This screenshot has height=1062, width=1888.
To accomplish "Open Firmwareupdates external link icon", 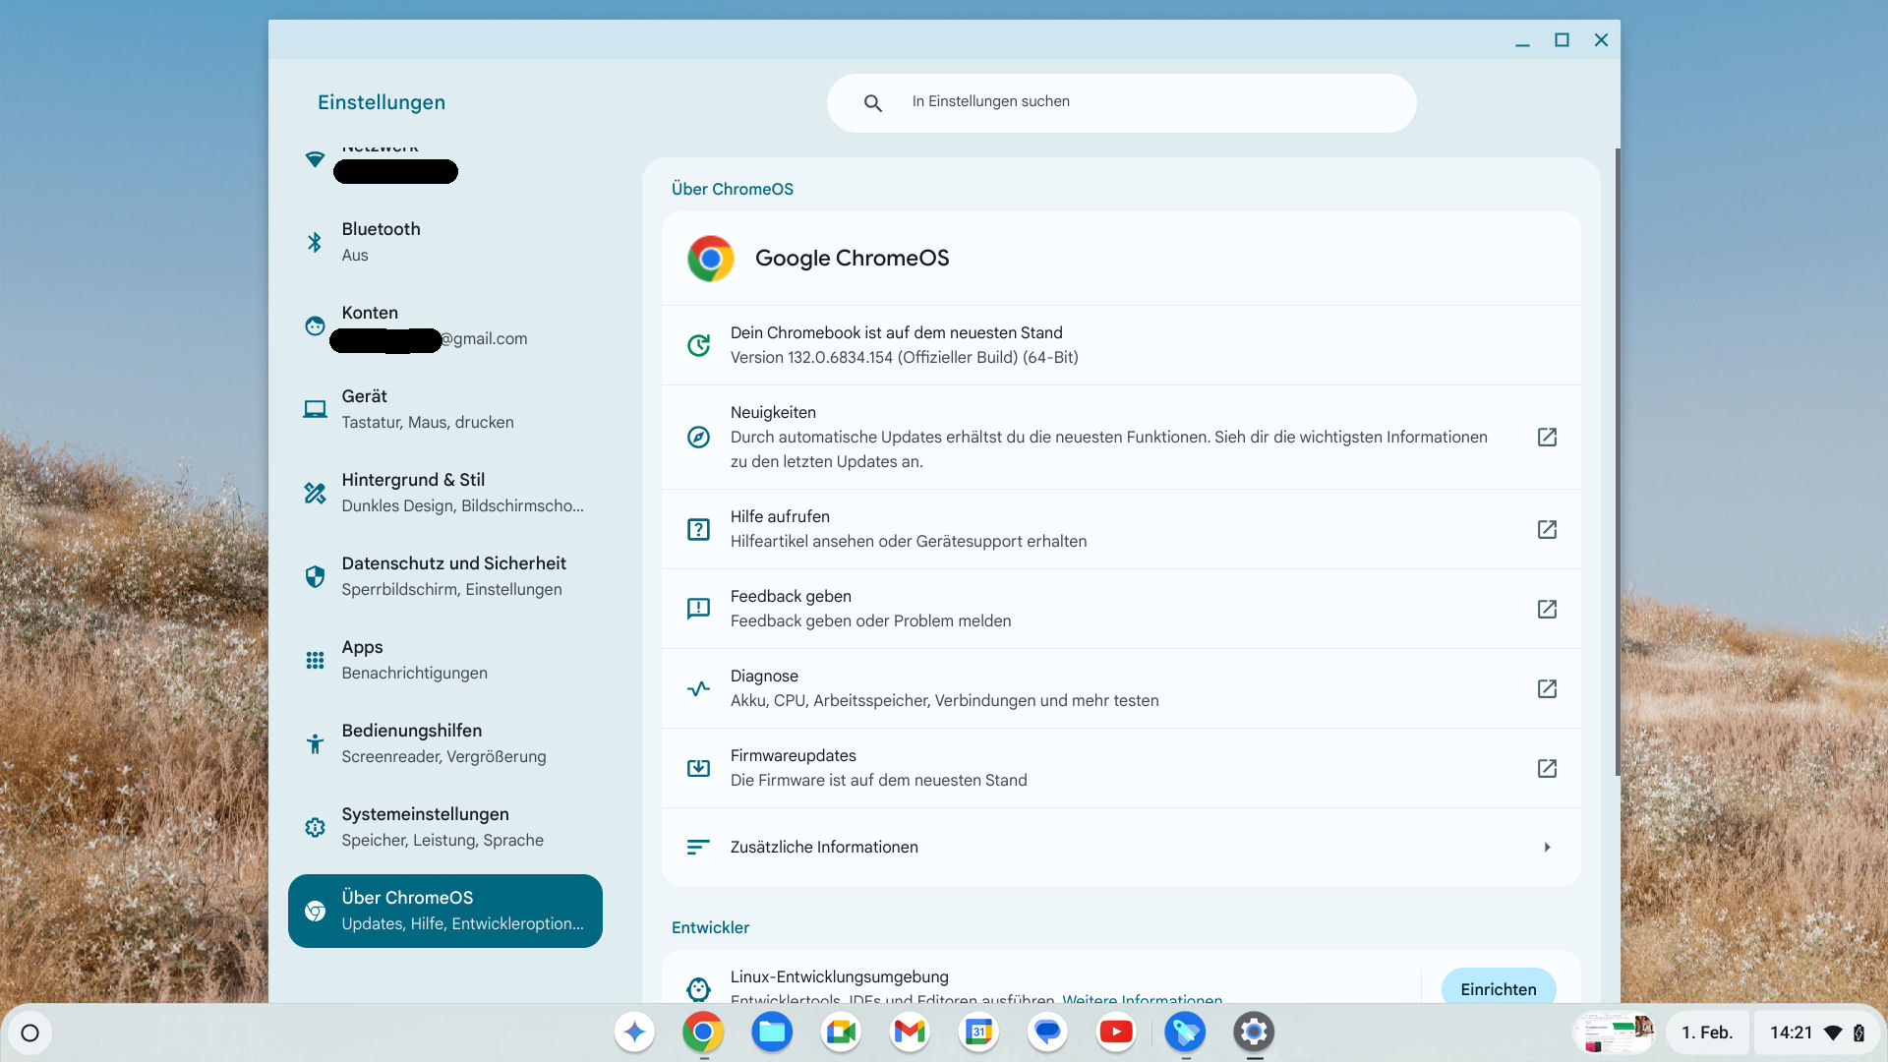I will click(x=1547, y=768).
